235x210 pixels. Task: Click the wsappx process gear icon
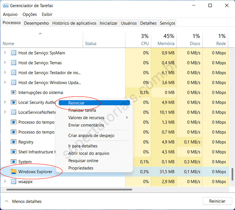(14, 181)
